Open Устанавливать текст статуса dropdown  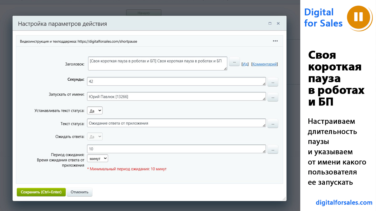(x=95, y=110)
